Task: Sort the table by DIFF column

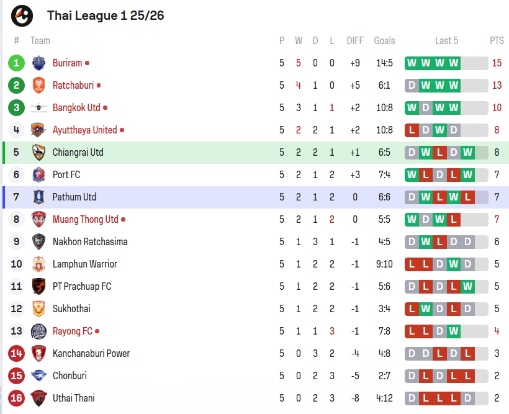Action: (355, 40)
